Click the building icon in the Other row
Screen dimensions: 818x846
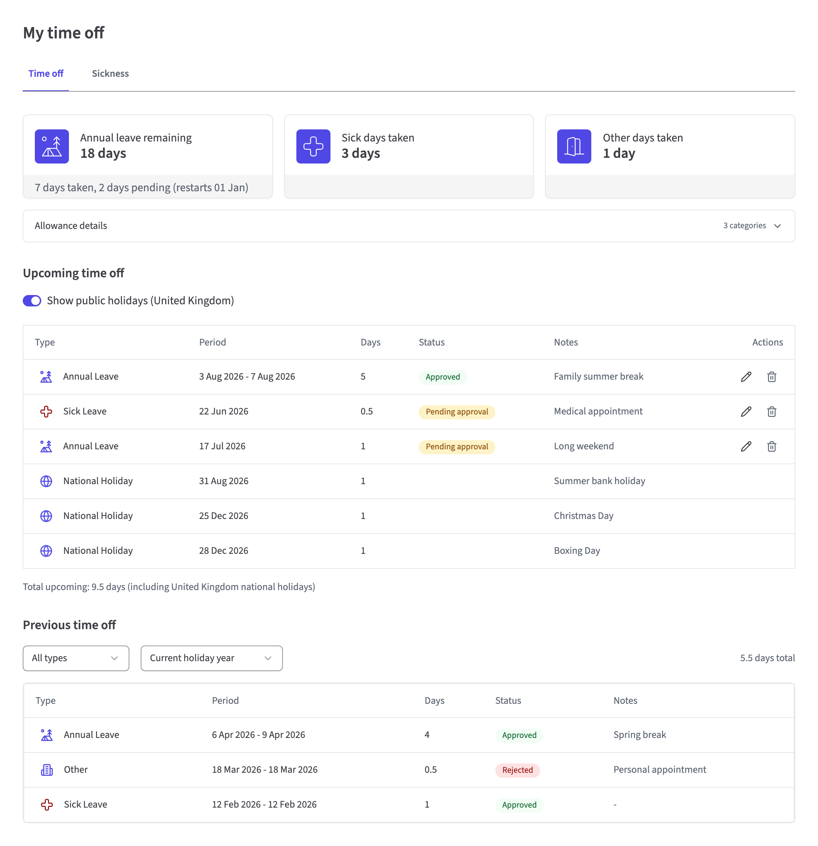tap(47, 770)
